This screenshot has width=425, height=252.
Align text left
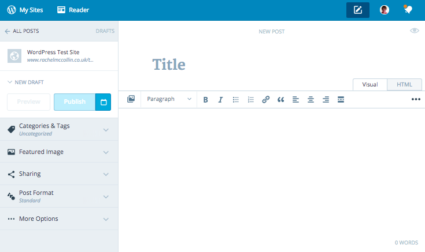(x=295, y=100)
